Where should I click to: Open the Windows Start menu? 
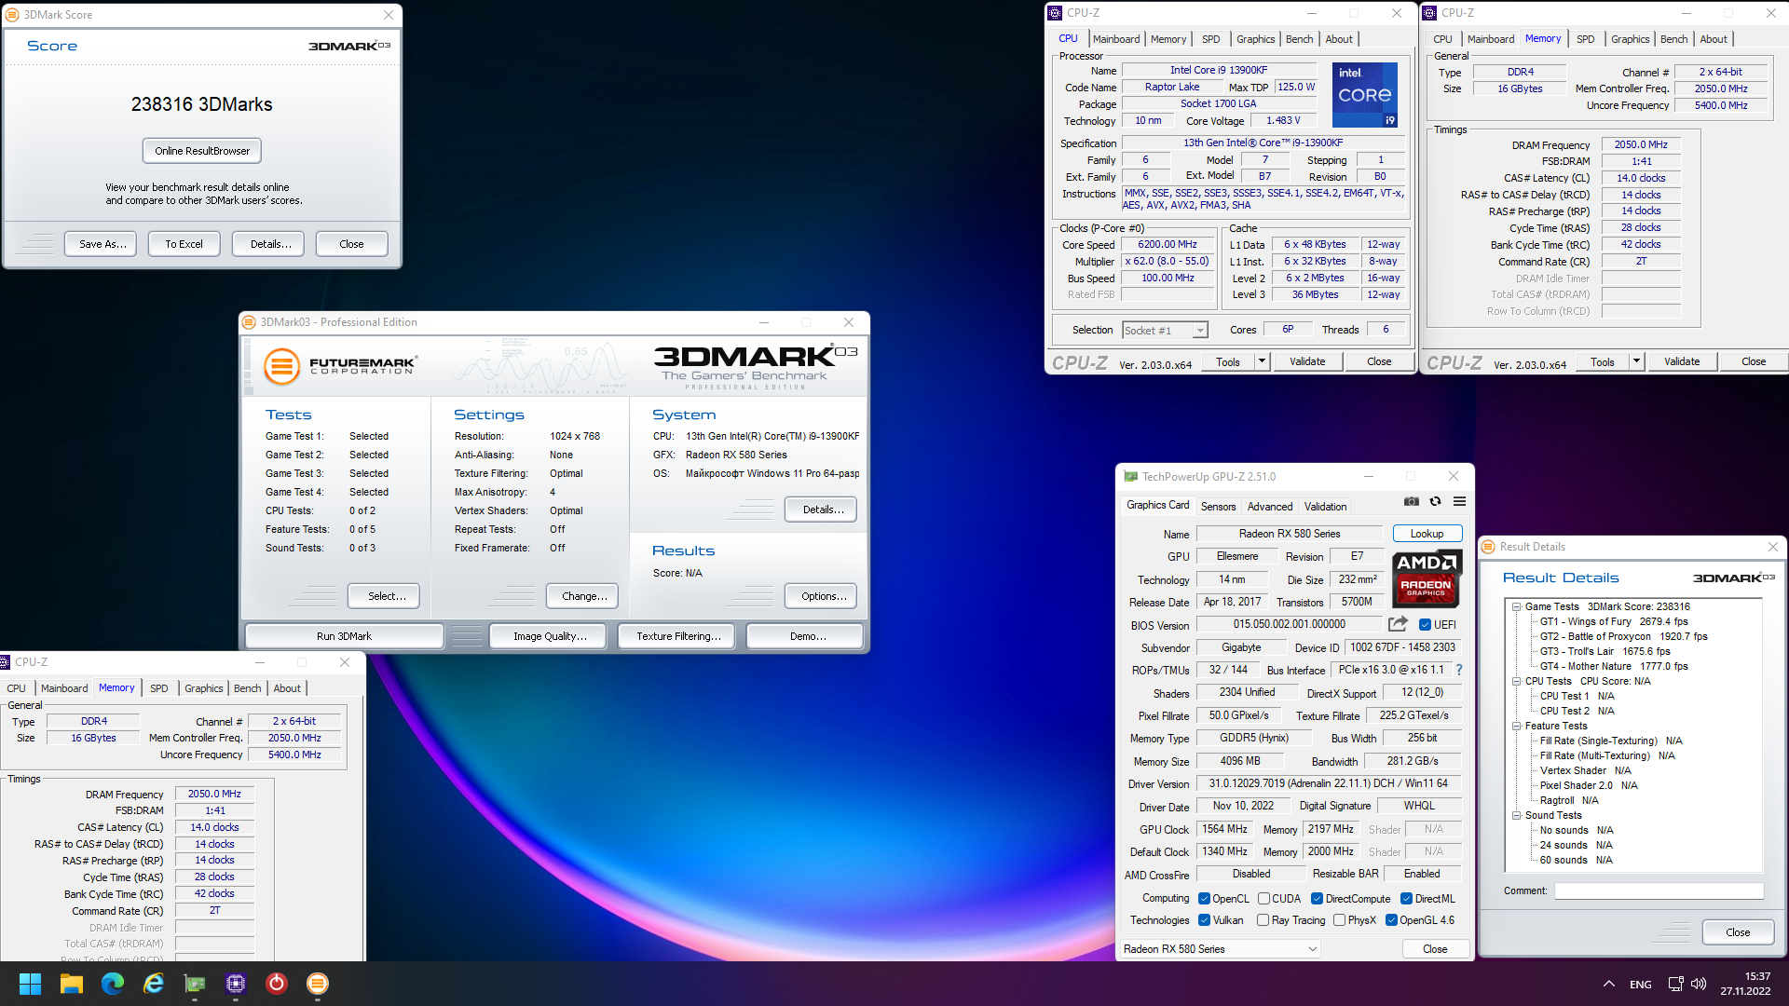click(31, 984)
